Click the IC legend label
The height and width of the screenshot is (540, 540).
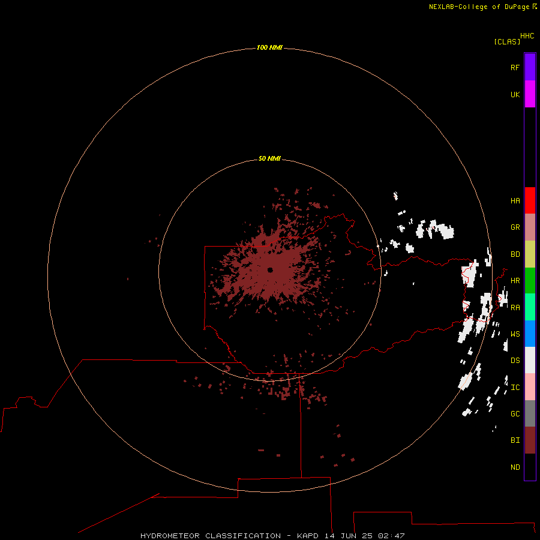tap(515, 388)
